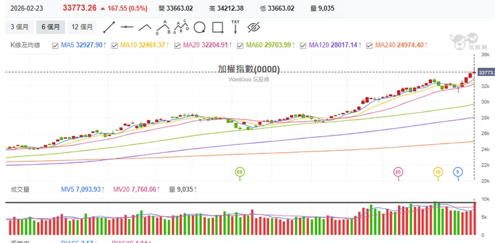The image size is (495, 243).
Task: Select the TXT text annotation tool
Action: point(235,27)
